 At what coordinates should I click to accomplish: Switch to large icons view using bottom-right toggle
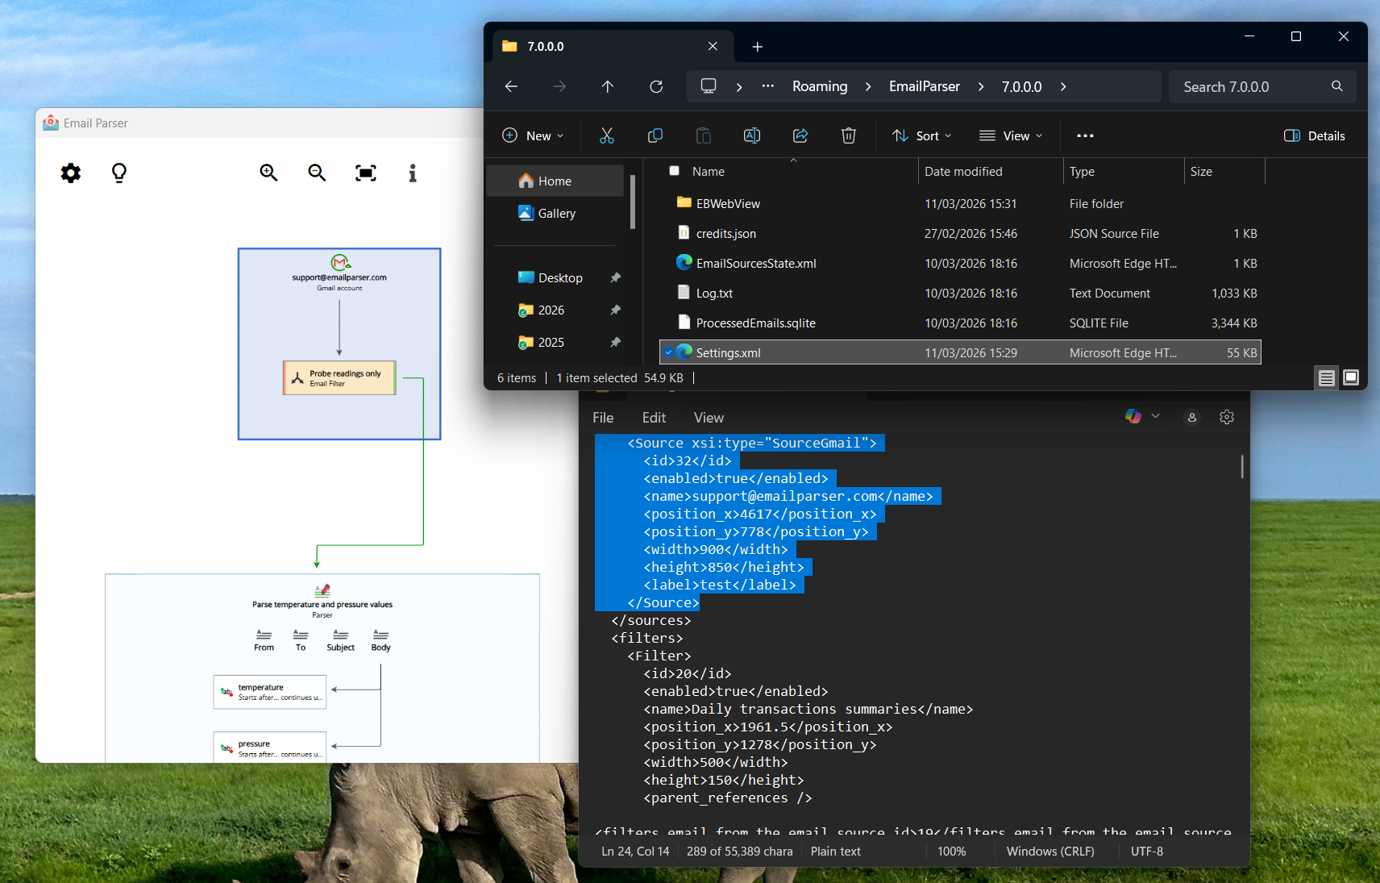[1350, 377]
